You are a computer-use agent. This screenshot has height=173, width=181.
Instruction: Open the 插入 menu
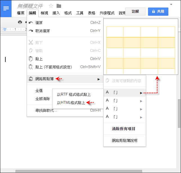56,13
